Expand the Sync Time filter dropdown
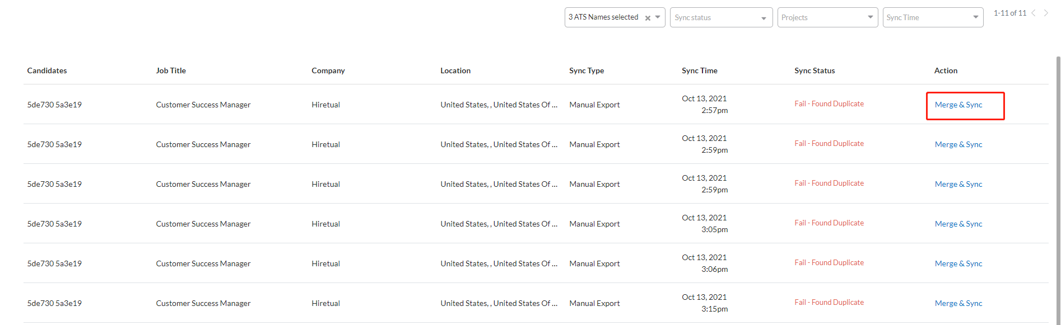Image resolution: width=1061 pixels, height=325 pixels. click(975, 17)
